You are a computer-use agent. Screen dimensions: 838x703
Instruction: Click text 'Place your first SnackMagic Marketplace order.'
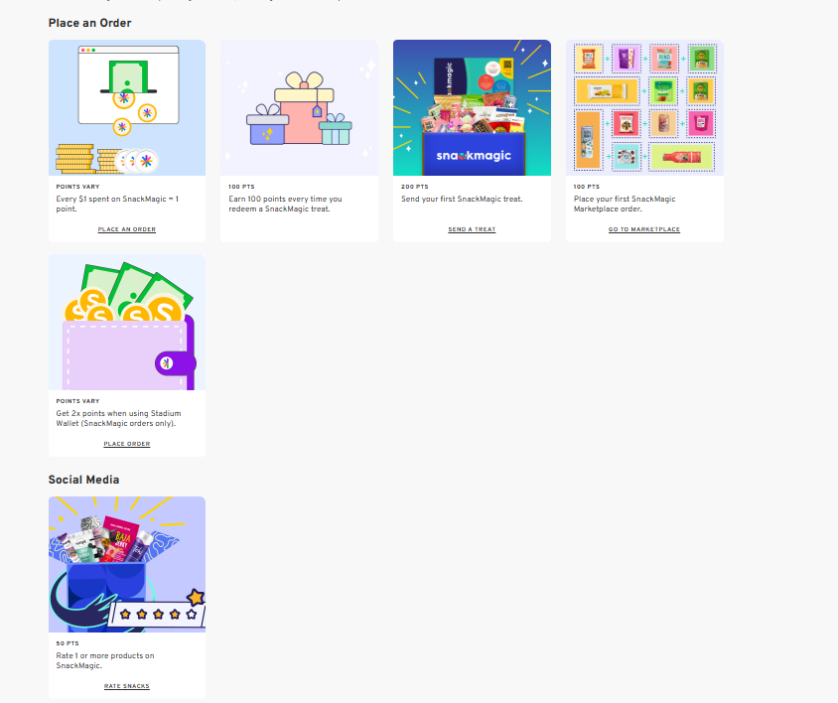625,204
